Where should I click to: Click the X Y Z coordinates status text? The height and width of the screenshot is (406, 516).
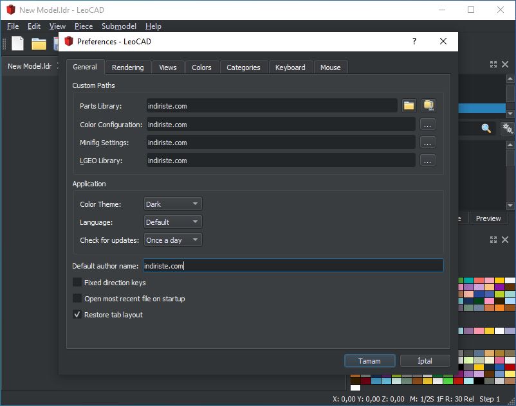click(368, 399)
